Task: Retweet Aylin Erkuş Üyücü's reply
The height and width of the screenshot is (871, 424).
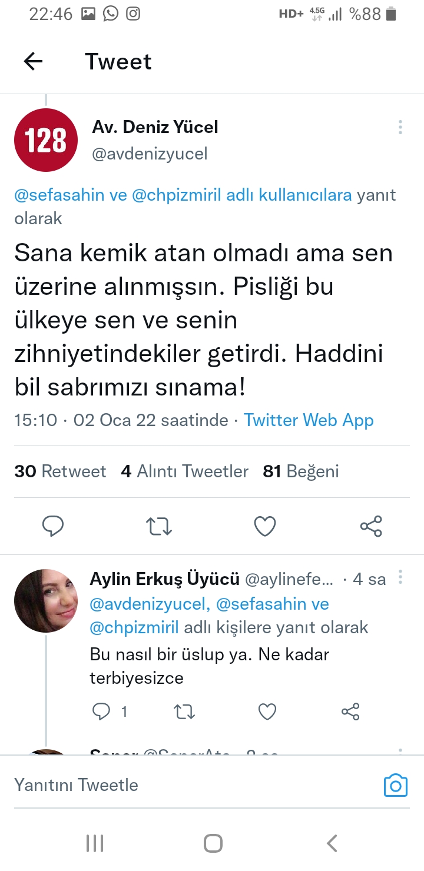Action: pos(185,712)
